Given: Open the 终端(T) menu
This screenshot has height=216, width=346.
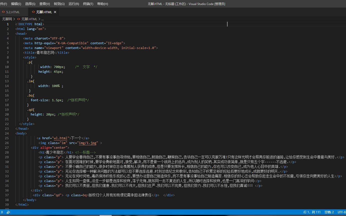Looking at the screenshot, I should [88, 4].
